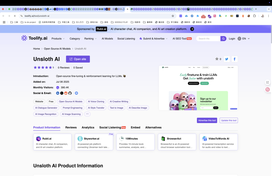
Task: Open the Social Listening nav item
Action: [126, 39]
